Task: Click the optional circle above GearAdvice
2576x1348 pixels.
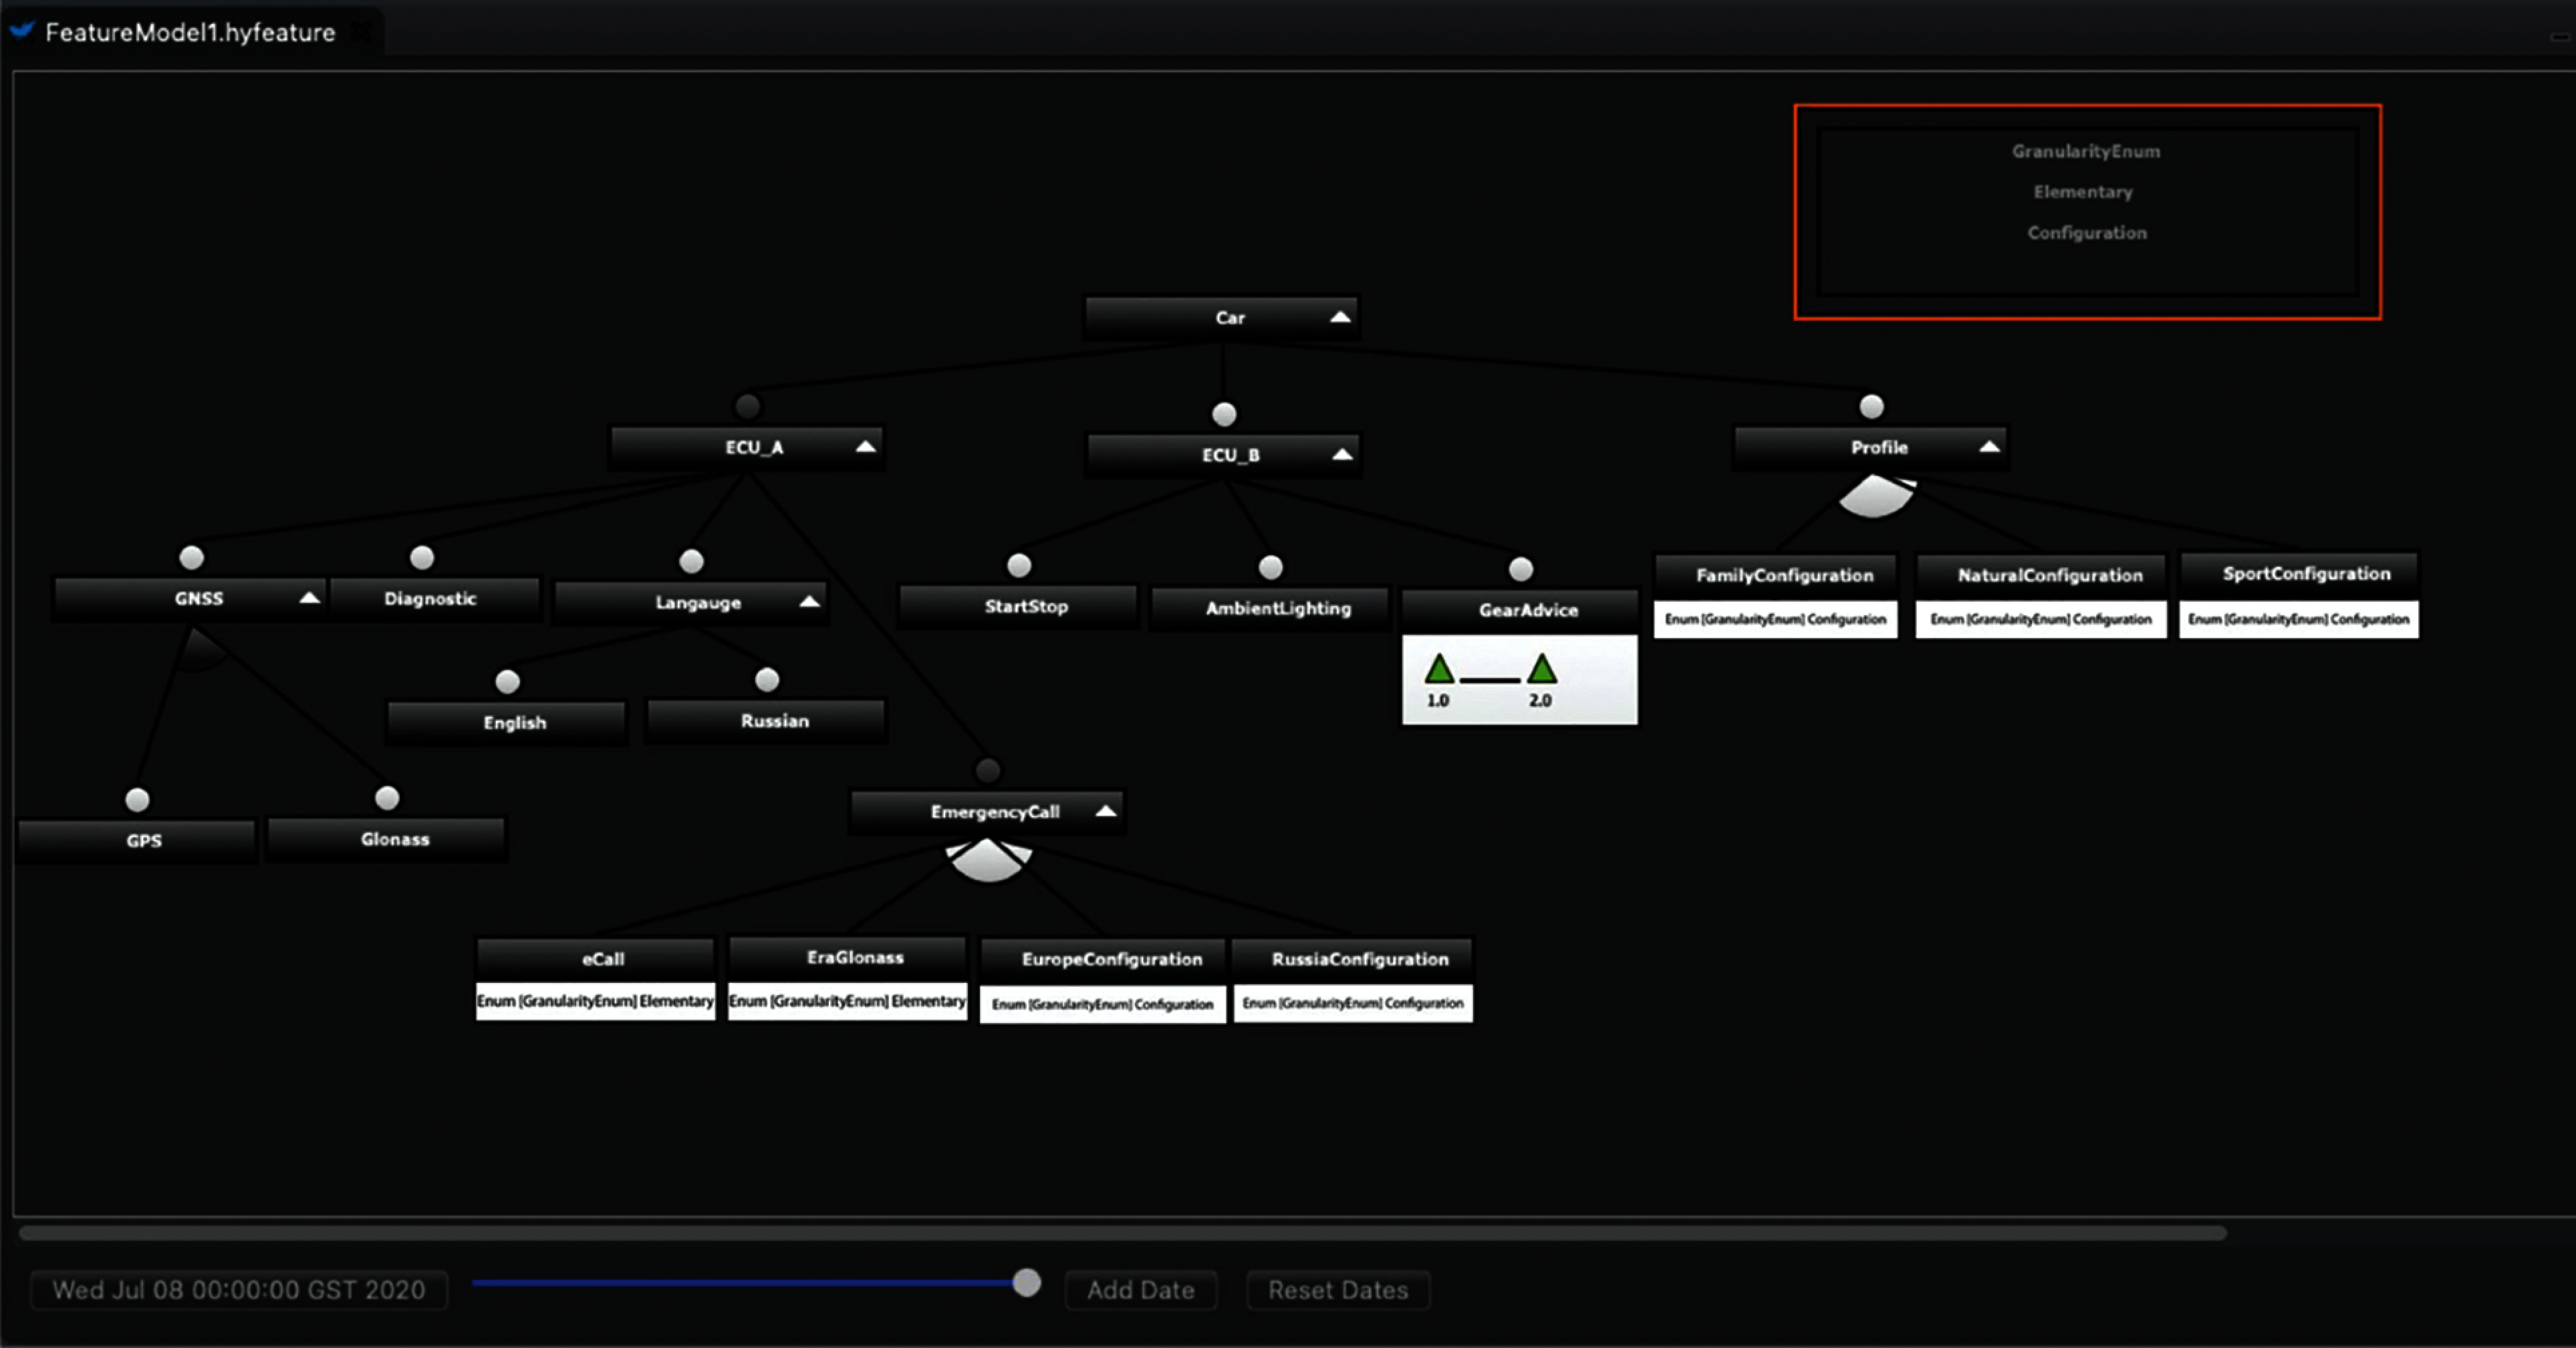Action: pos(1520,570)
